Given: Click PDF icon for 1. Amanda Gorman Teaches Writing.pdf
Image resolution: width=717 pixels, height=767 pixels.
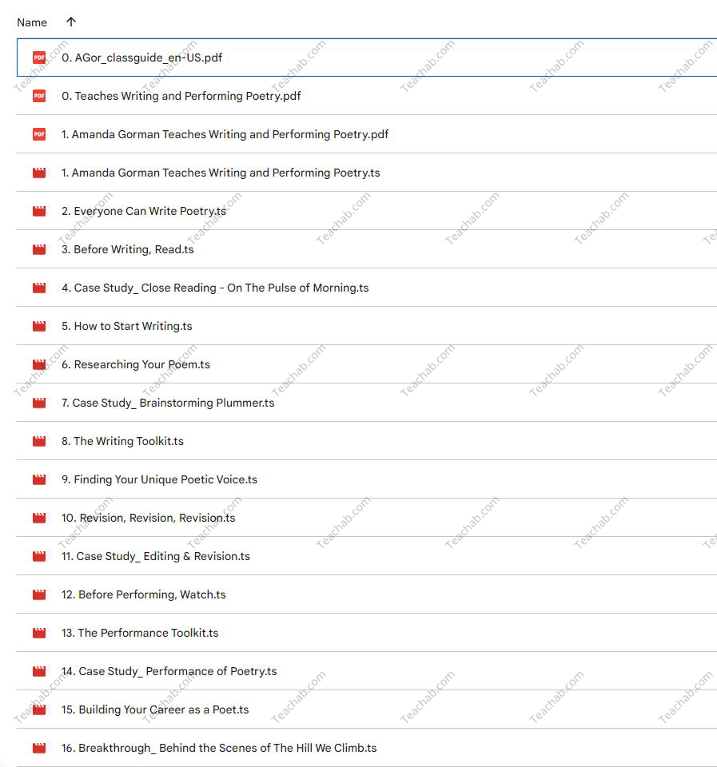Looking at the screenshot, I should [39, 134].
